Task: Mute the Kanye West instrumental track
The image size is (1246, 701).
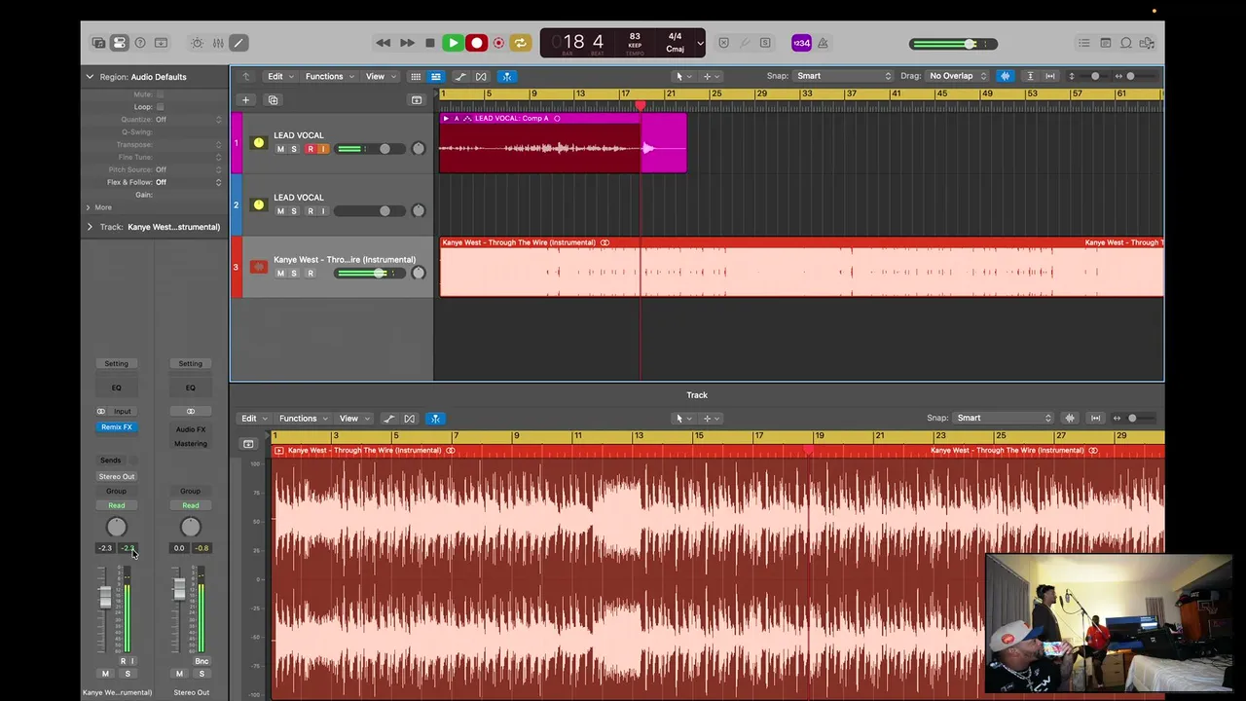Action: click(x=280, y=274)
